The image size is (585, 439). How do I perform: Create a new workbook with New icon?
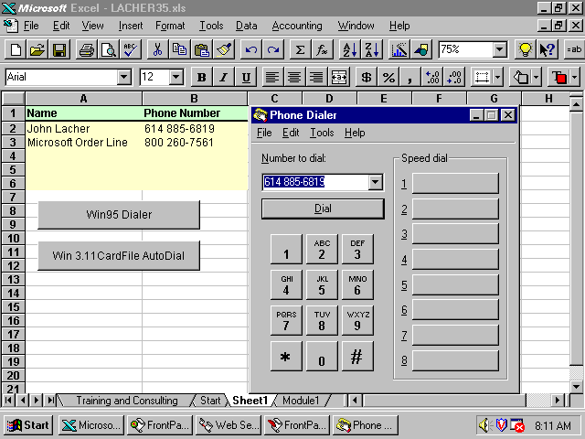[16, 49]
